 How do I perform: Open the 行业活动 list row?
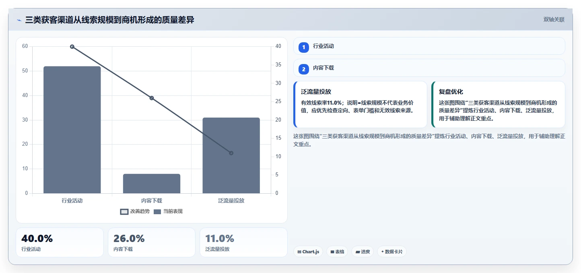(x=429, y=46)
